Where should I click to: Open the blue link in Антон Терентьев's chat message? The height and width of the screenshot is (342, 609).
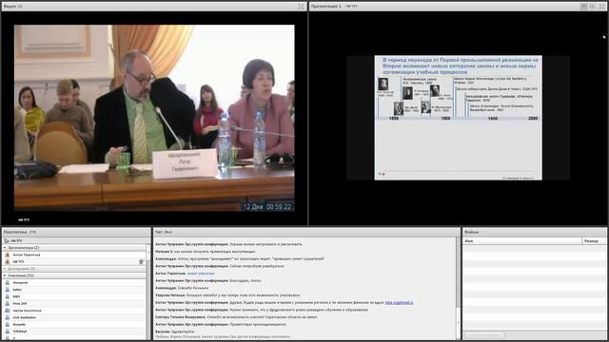point(201,274)
